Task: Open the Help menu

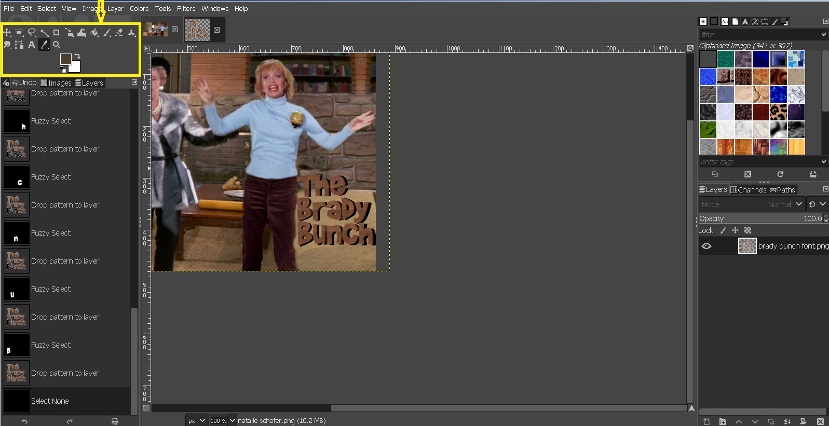Action: (241, 8)
